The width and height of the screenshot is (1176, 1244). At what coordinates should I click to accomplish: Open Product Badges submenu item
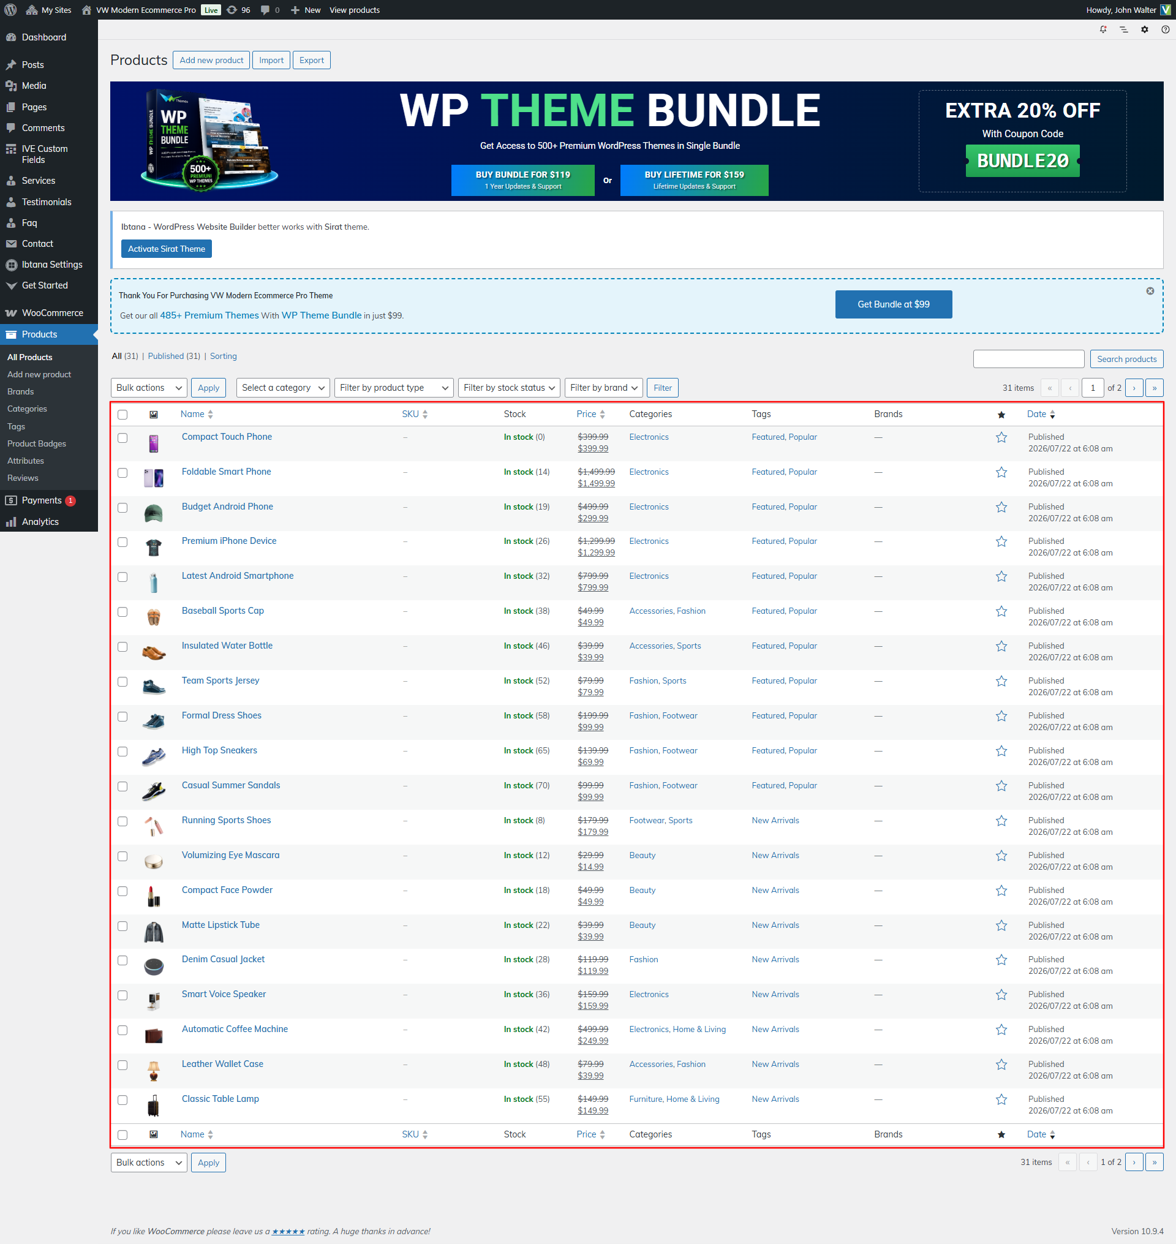point(36,444)
